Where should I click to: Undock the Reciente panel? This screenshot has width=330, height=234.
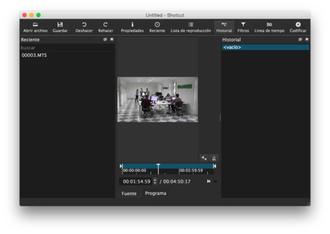(105, 39)
